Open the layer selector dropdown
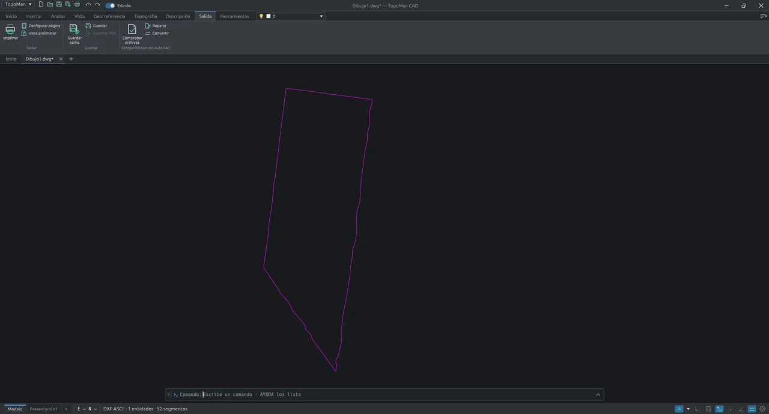Viewport: 769px width, 414px height. (x=321, y=16)
